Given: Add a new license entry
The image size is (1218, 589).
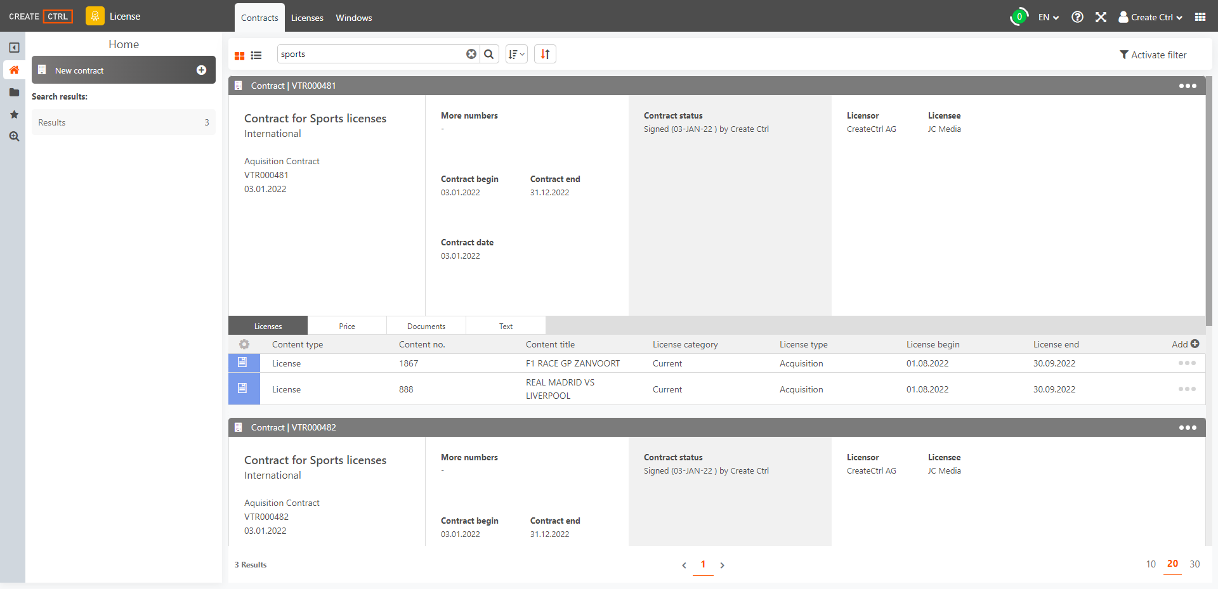Looking at the screenshot, I should coord(1185,344).
